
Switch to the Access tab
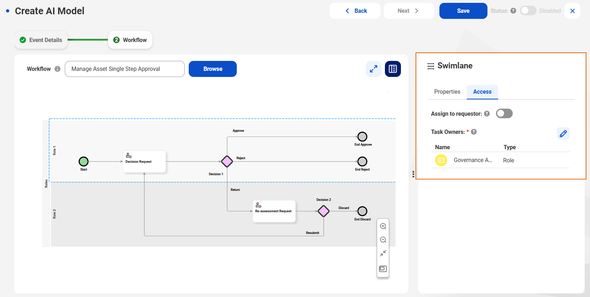[x=482, y=92]
